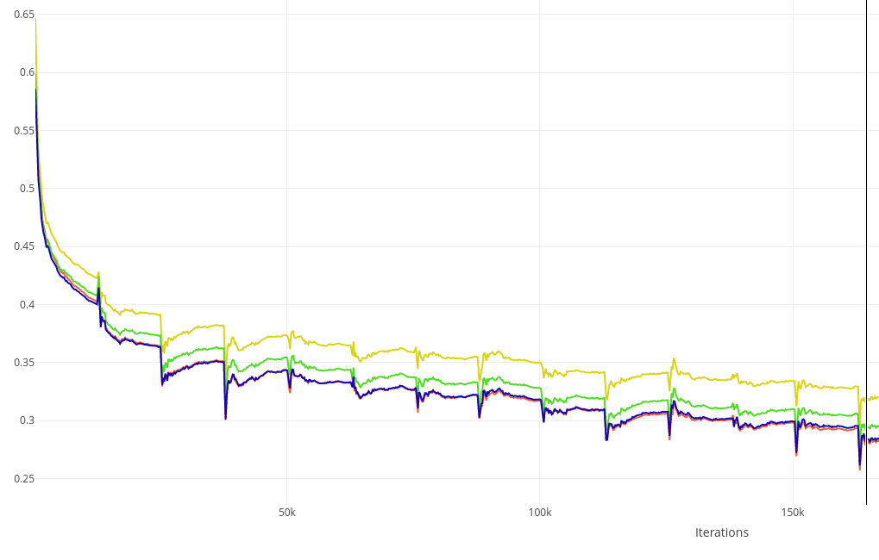Click the blue curve's sharp dip near 113k

(x=606, y=439)
